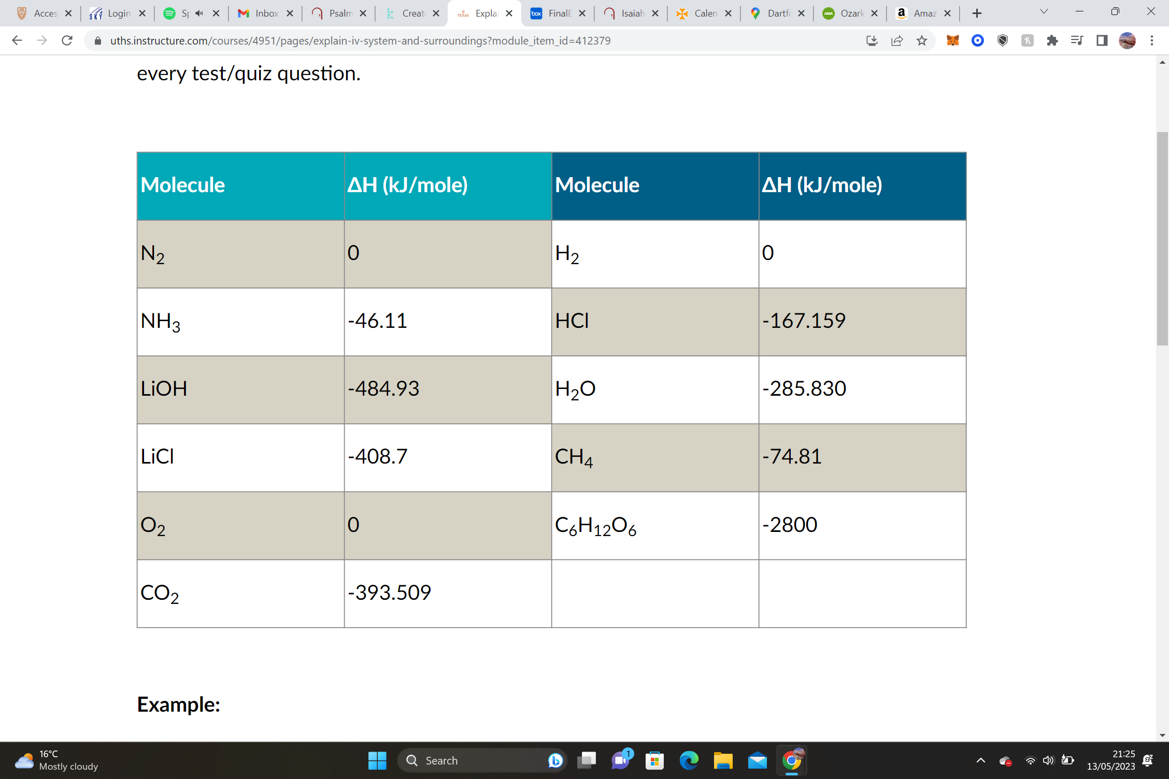The height and width of the screenshot is (779, 1169).
Task: Click the site lock icon
Action: coord(97,40)
